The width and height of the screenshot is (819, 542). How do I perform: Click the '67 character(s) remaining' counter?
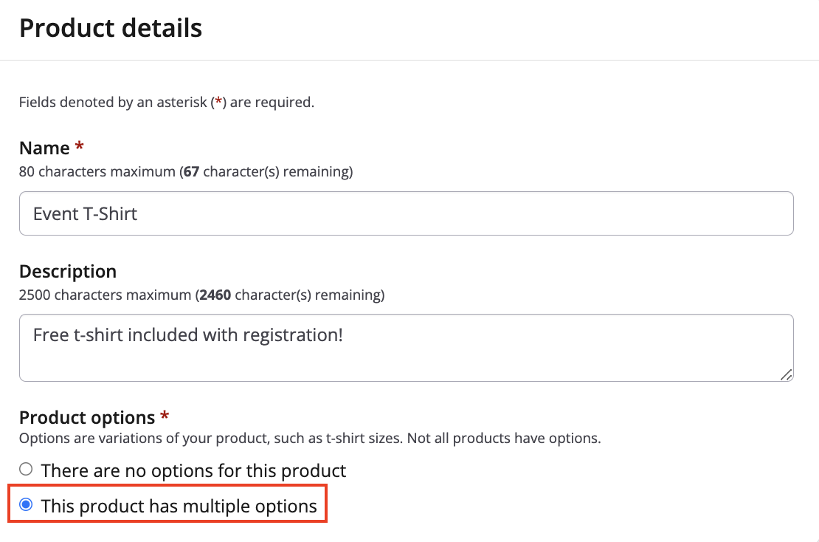point(267,172)
